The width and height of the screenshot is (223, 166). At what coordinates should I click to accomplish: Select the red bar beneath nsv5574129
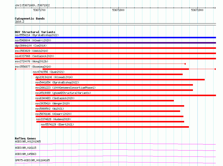[x=115, y=127]
